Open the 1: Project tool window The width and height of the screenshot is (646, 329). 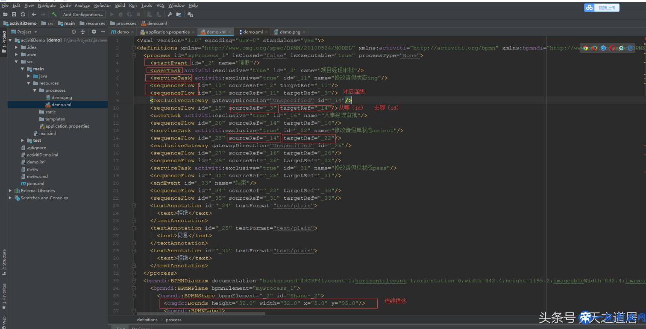(4, 42)
